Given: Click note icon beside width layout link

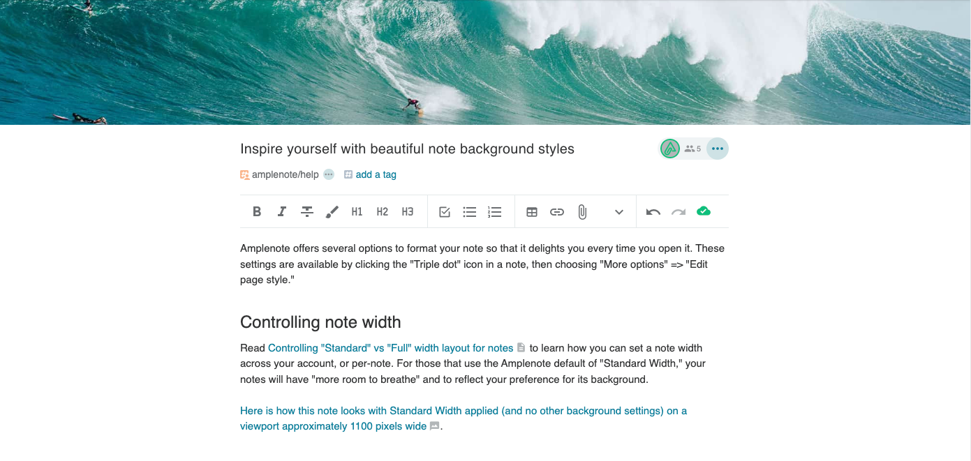Looking at the screenshot, I should 521,347.
